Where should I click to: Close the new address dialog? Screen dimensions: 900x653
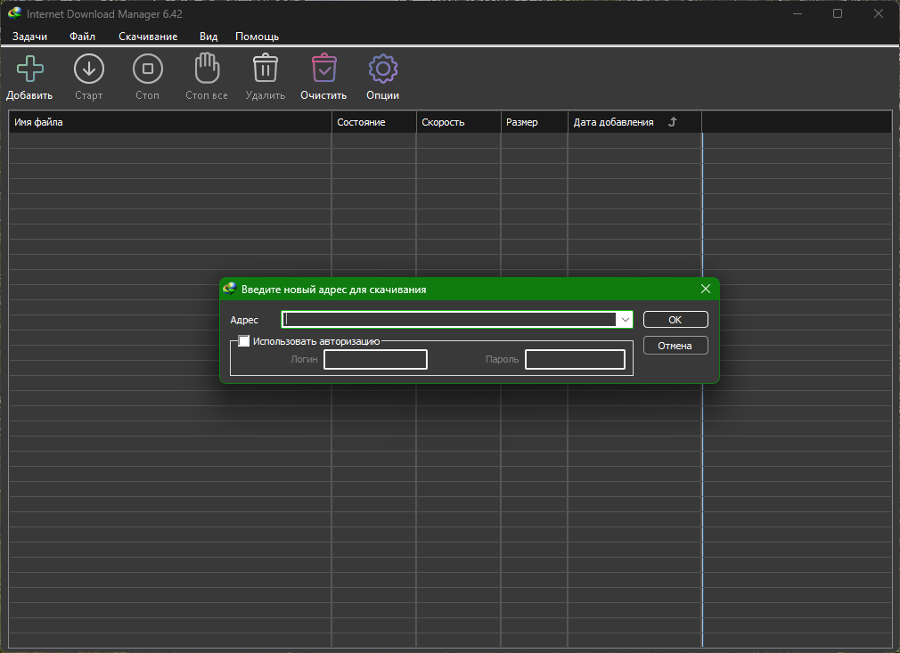tap(705, 290)
